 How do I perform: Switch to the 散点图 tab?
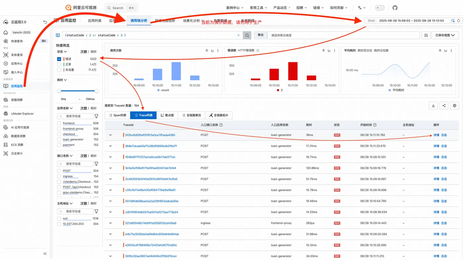(x=167, y=115)
